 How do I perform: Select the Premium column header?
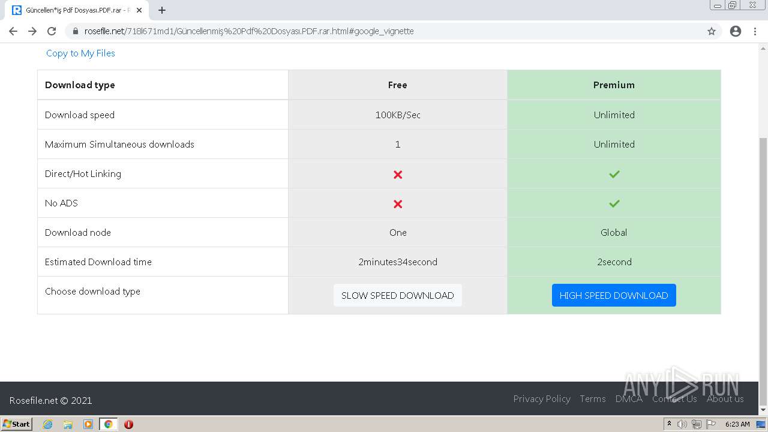[614, 85]
